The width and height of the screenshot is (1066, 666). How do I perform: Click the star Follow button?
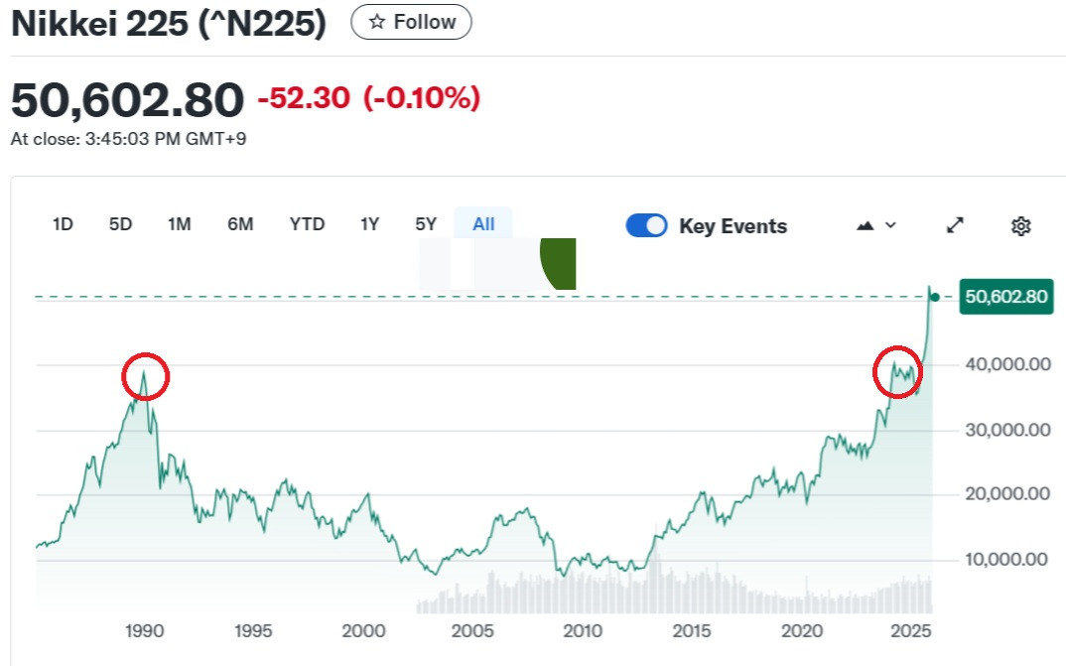(x=411, y=22)
